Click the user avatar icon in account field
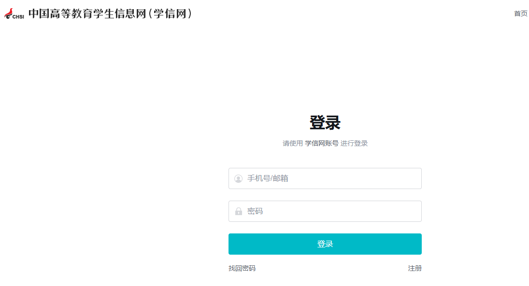 pyautogui.click(x=238, y=178)
